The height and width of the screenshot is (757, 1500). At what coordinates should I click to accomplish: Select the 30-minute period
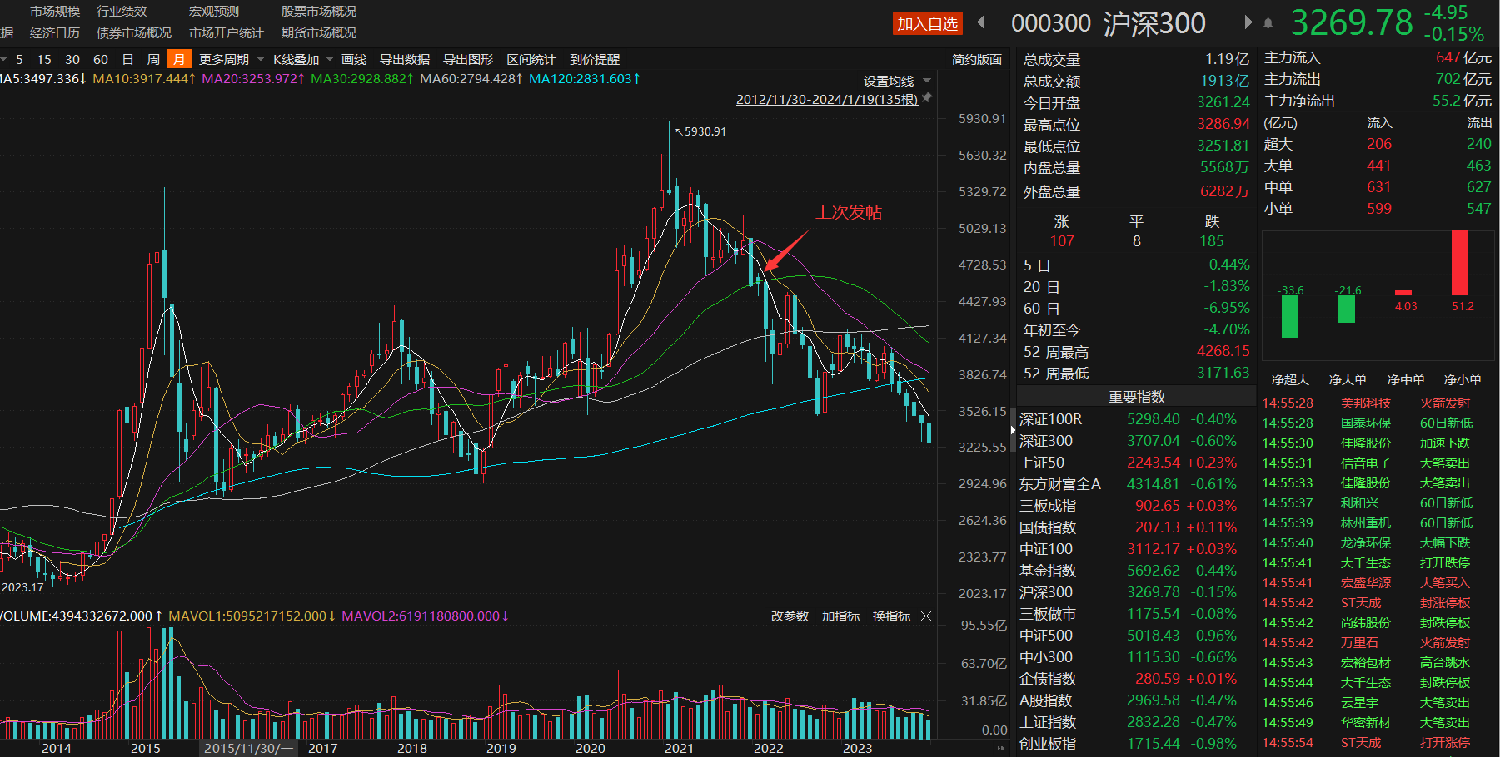72,59
